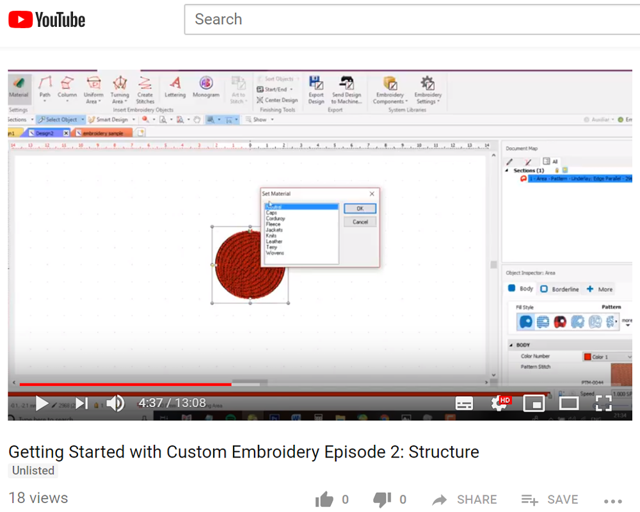This screenshot has height=512, width=640.
Task: Open Embroidery Settings library
Action: pos(428,90)
